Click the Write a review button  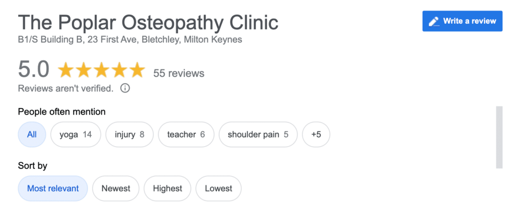pos(462,21)
